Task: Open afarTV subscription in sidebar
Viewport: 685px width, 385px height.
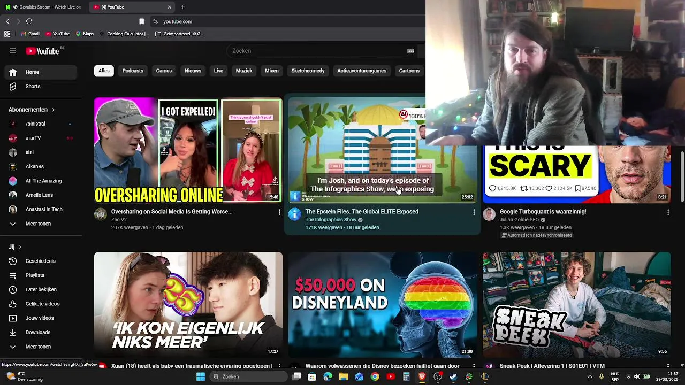Action: coord(40,138)
